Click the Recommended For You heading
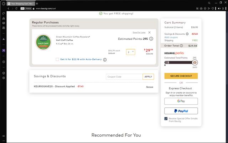Image resolution: width=228 pixels, height=143 pixels. (x=116, y=135)
